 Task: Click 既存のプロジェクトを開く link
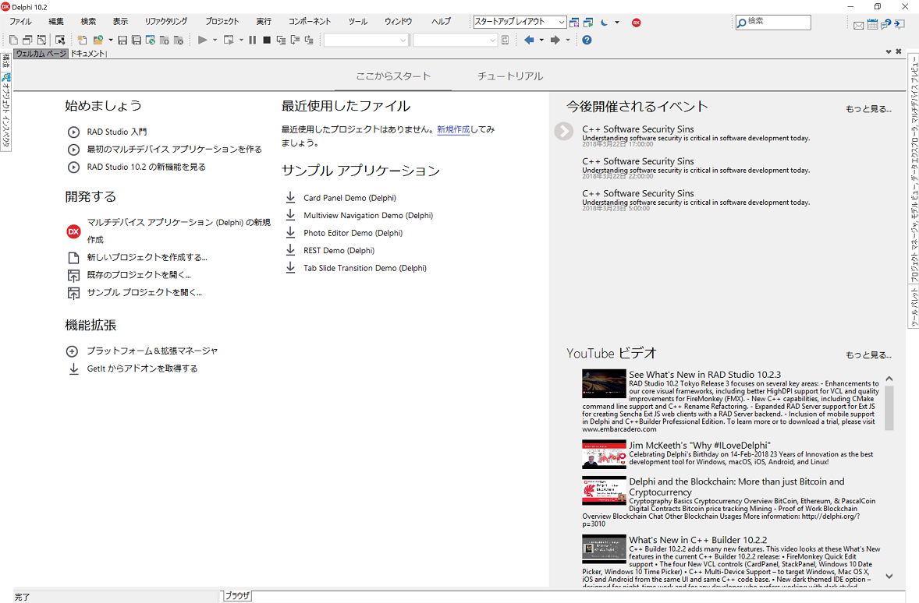(139, 274)
